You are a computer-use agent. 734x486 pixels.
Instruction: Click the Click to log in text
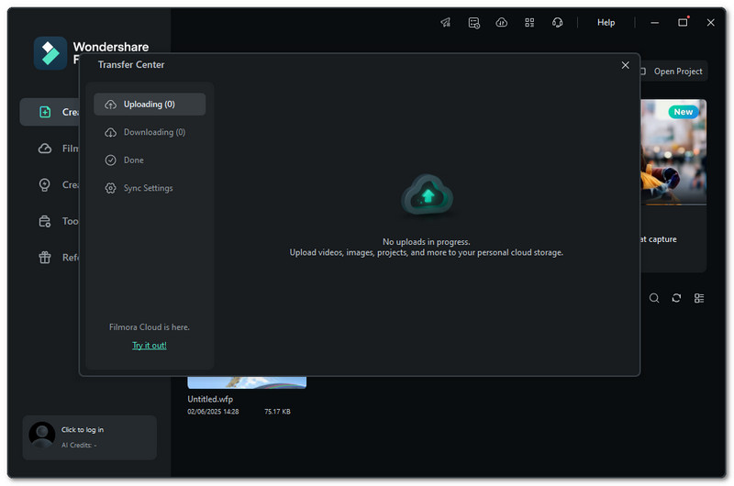83,430
